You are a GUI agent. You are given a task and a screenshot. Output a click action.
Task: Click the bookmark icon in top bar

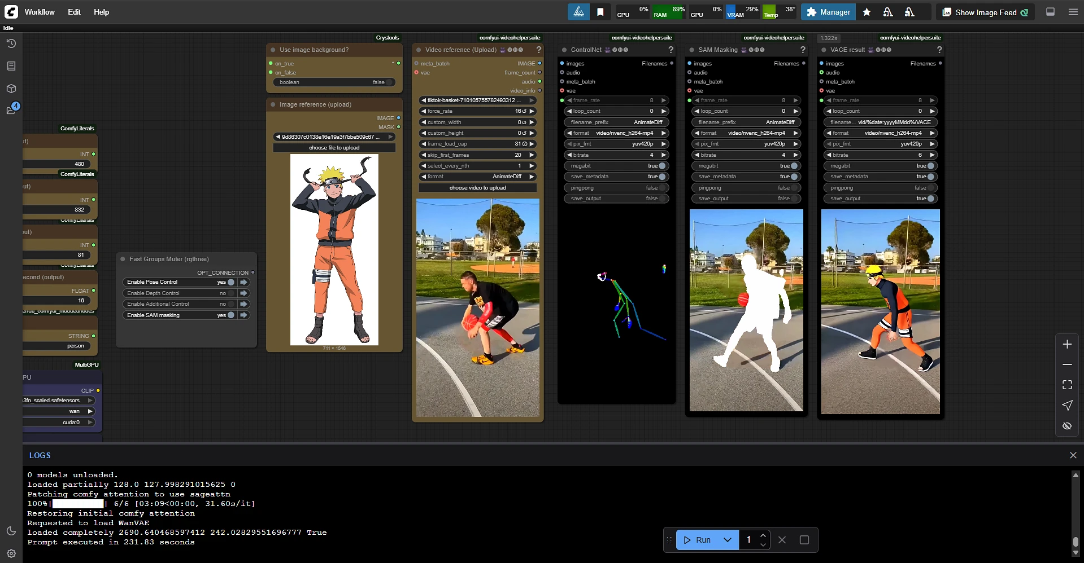point(600,12)
